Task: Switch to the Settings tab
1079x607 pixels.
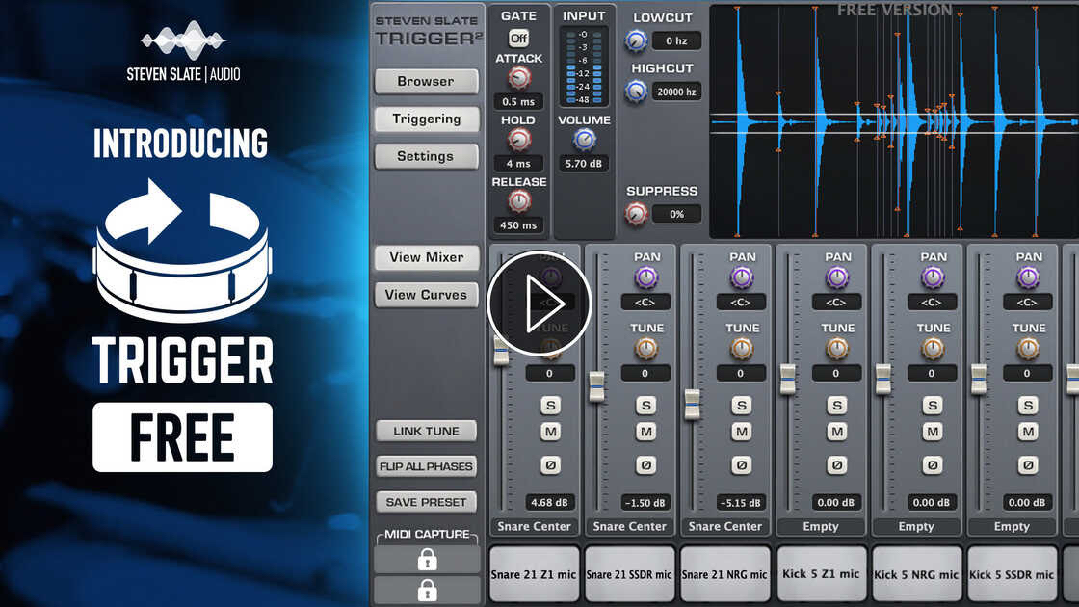Action: coord(426,156)
